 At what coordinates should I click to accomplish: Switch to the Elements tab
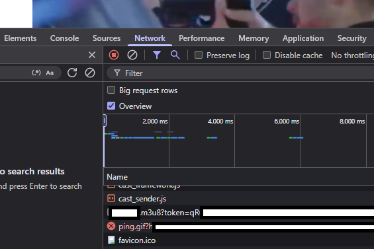[21, 38]
